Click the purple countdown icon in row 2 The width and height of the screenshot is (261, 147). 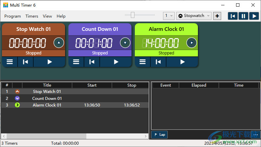(x=17, y=98)
